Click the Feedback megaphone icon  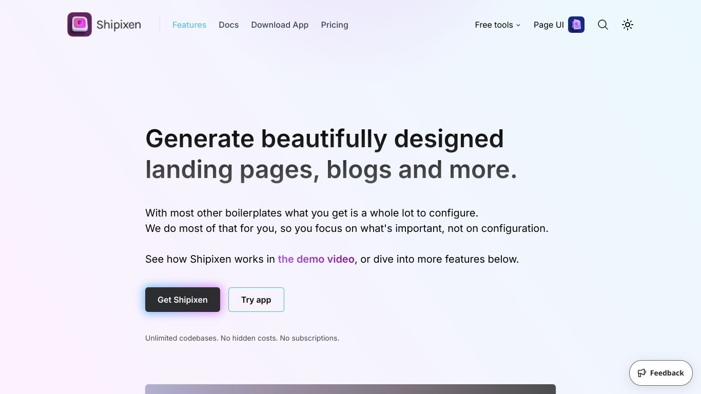click(642, 373)
